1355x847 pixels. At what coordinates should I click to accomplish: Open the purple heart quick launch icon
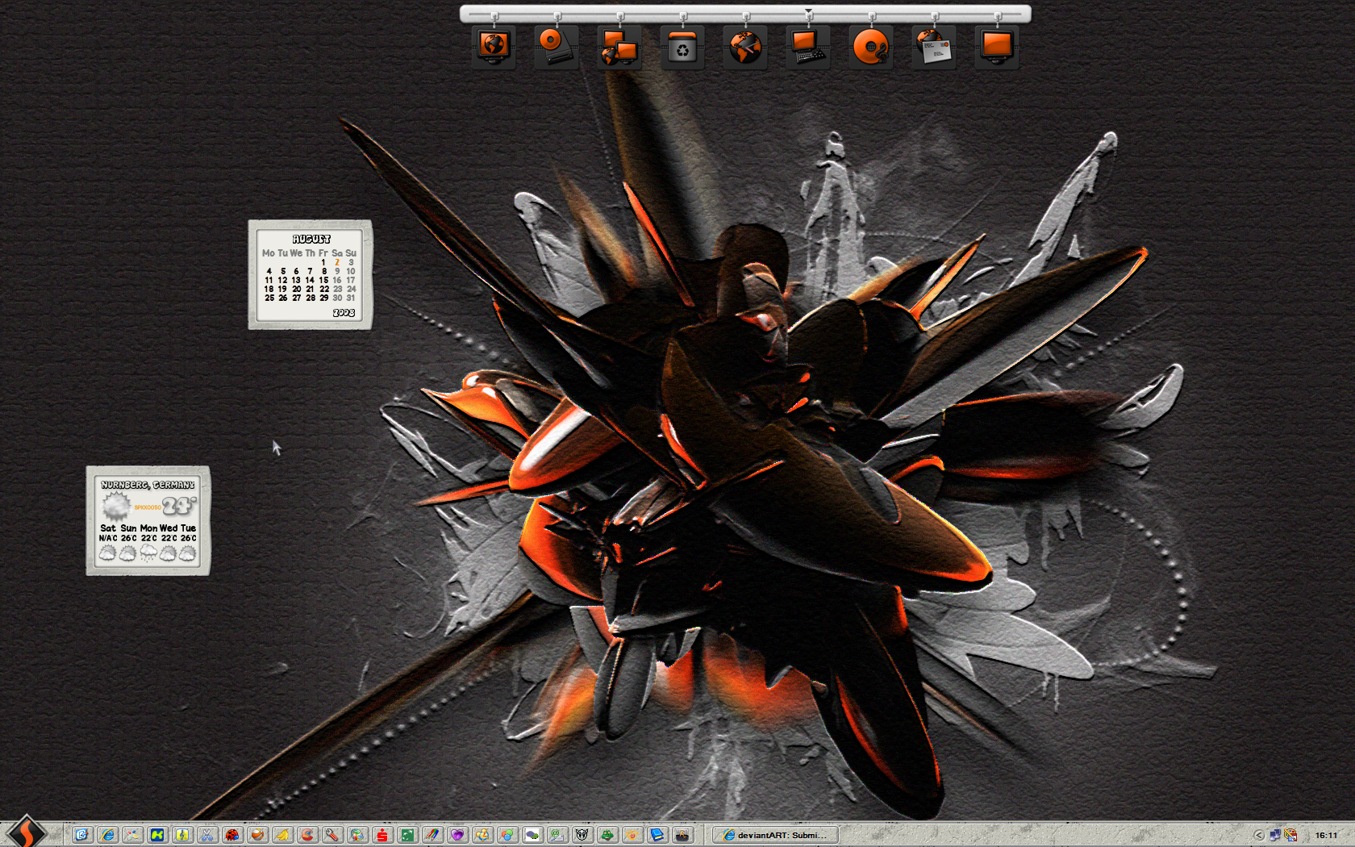pos(457,835)
